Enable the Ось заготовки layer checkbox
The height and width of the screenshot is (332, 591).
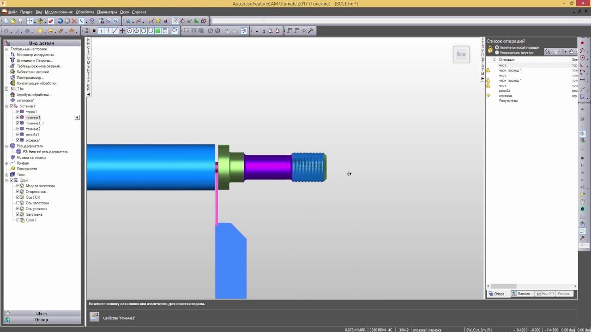18,203
